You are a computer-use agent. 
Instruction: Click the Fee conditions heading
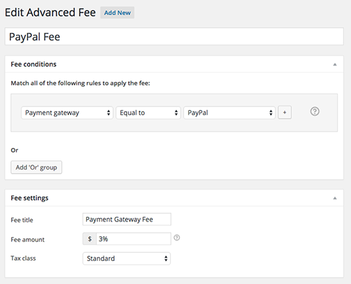[x=33, y=65]
